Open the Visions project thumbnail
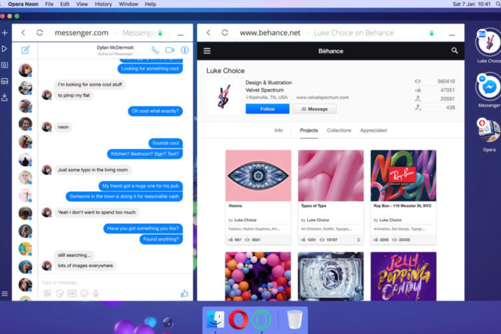This screenshot has height=334, width=501. click(258, 175)
